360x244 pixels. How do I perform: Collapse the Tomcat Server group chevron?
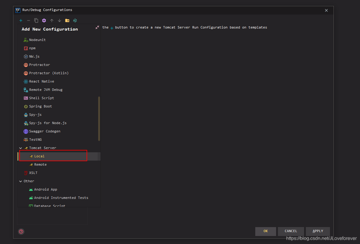pos(21,148)
